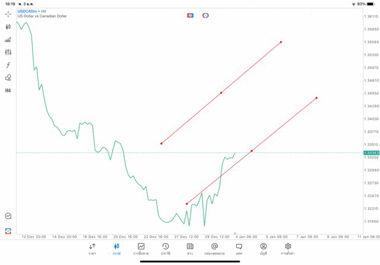Toggle the circular red-blue chart button
Viewport: 380px width, 265px height.
205,15
